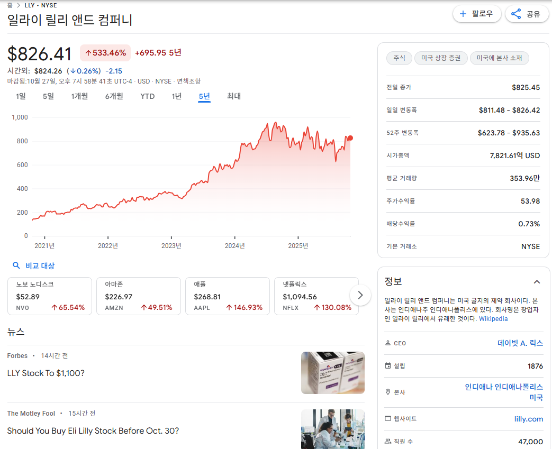552x449 pixels.
Task: Switch to the 6개월 chart range
Action: coord(114,96)
